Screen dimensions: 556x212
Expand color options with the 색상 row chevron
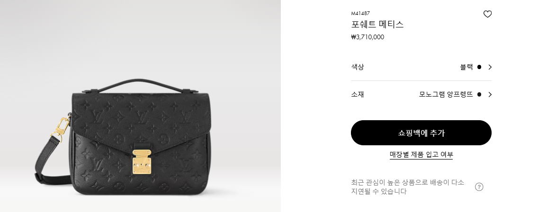[490, 67]
